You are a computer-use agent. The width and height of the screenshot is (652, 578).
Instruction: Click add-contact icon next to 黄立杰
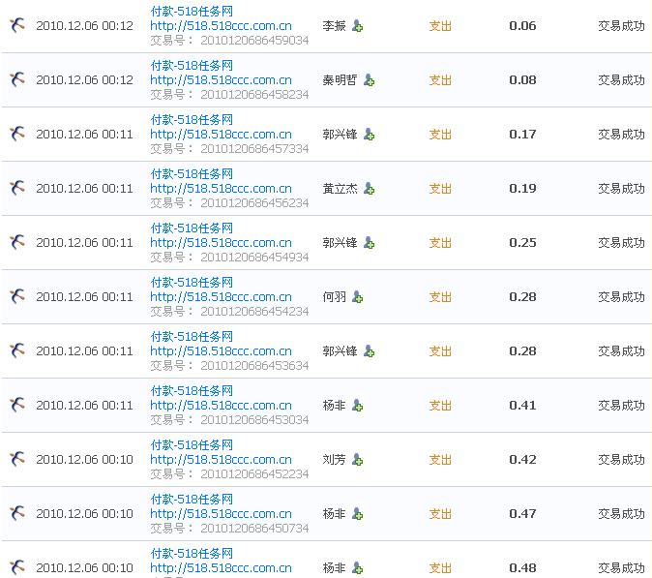click(x=369, y=189)
